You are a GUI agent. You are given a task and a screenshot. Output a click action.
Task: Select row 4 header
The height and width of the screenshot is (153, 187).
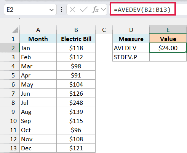point(10,66)
